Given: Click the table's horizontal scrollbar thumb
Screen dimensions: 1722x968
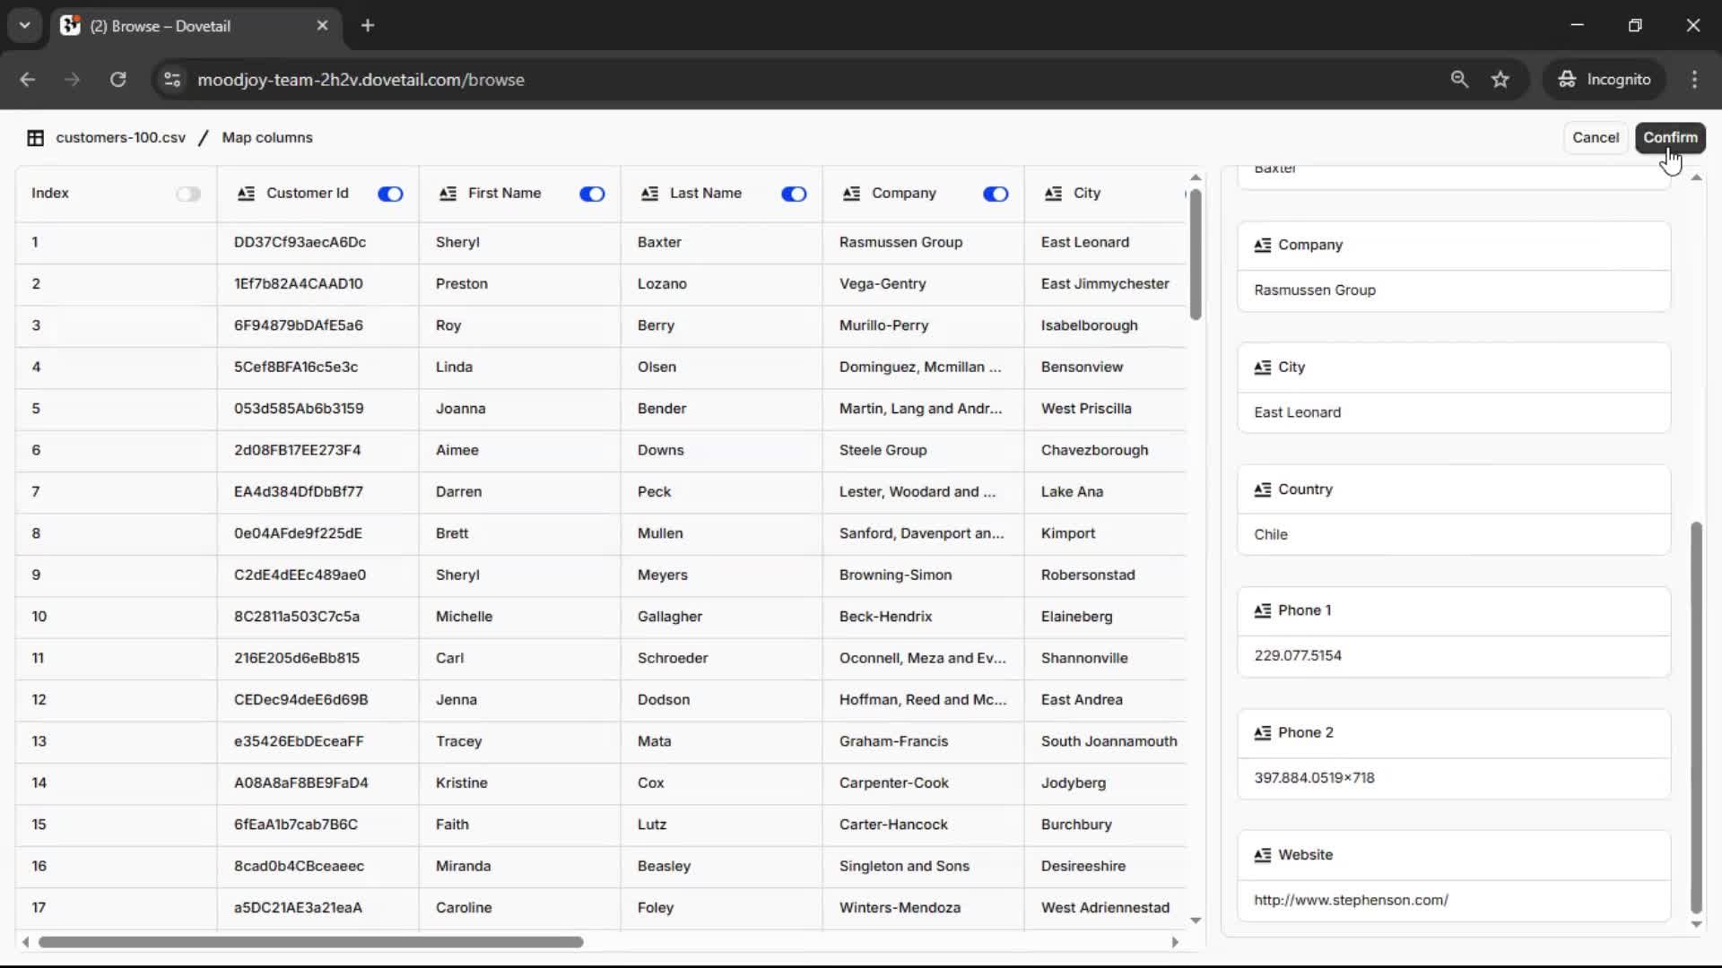Looking at the screenshot, I should pyautogui.click(x=310, y=942).
